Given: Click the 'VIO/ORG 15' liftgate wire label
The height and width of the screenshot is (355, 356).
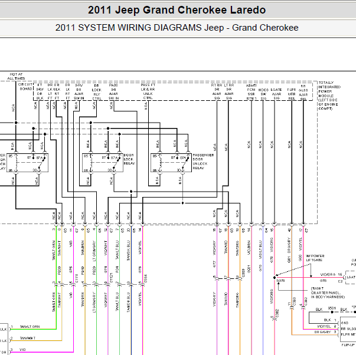Looking at the screenshot, I should [331, 274].
